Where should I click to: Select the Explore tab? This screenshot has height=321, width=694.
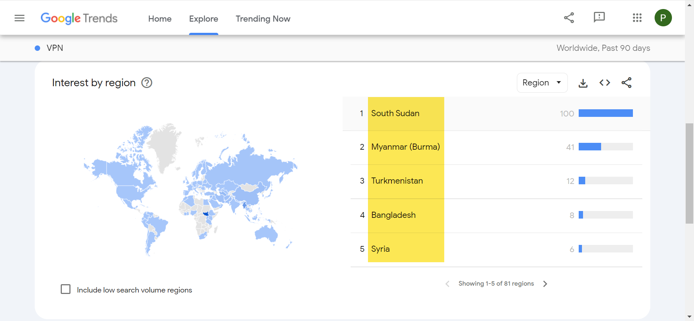point(204,19)
